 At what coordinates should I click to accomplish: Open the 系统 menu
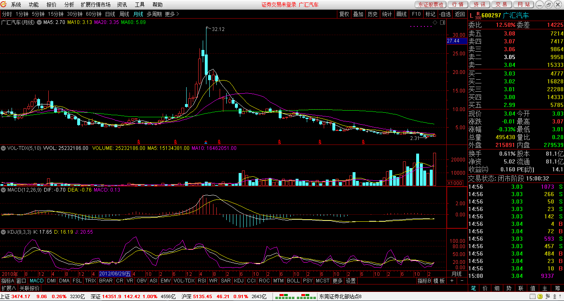[16, 5]
